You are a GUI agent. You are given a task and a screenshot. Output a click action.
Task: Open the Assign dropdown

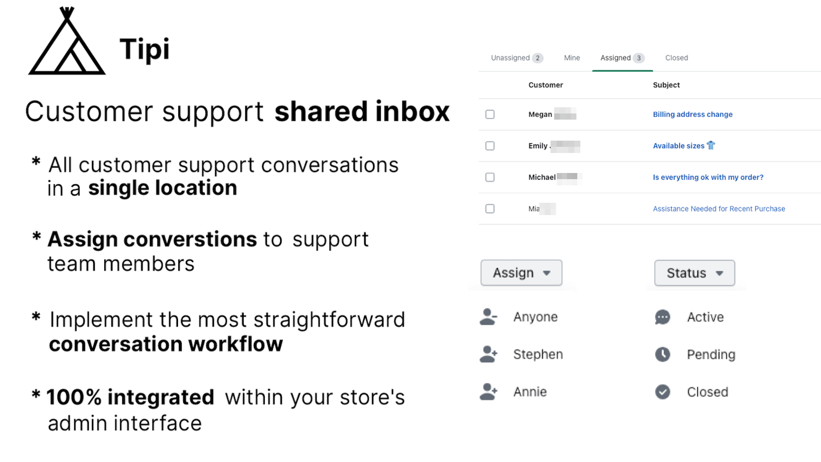(521, 273)
